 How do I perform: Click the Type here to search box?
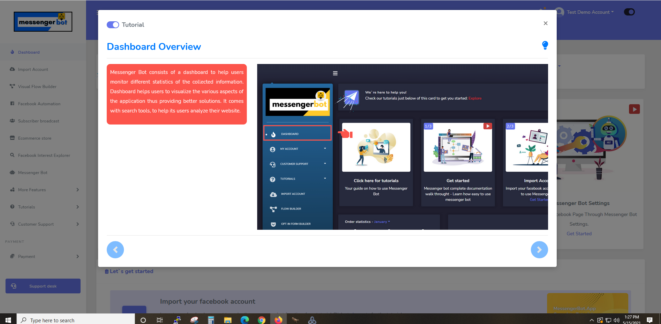point(76,320)
